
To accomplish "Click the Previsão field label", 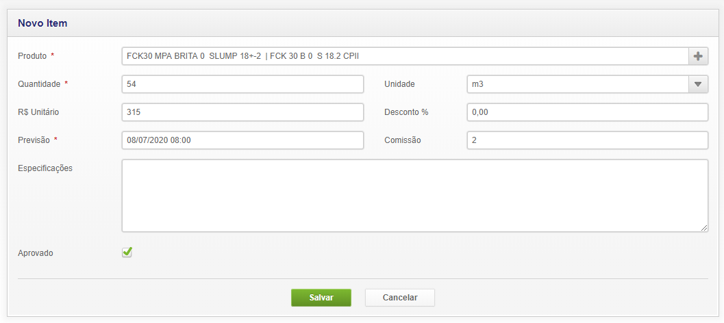I will pos(34,140).
